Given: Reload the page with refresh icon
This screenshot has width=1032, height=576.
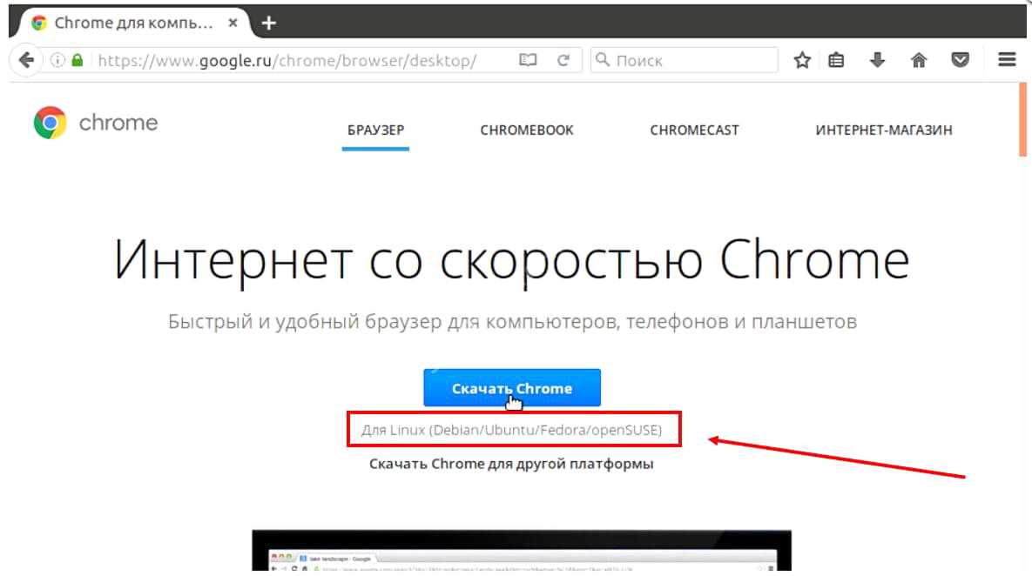Looking at the screenshot, I should (x=563, y=60).
